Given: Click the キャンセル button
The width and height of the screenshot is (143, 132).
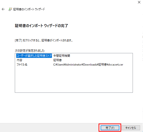Looking at the screenshot, I should pos(131,128).
